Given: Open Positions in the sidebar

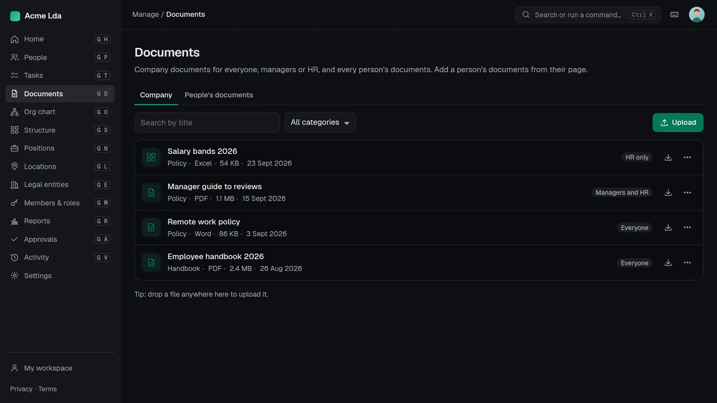Looking at the screenshot, I should click(x=60, y=148).
